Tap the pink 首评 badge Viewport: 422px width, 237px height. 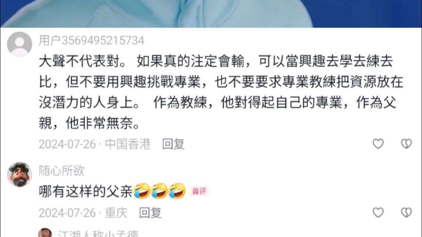pyautogui.click(x=199, y=191)
